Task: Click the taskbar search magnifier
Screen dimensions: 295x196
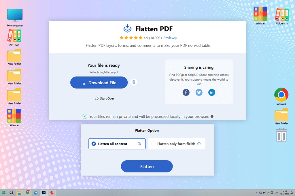Action: click(12, 193)
